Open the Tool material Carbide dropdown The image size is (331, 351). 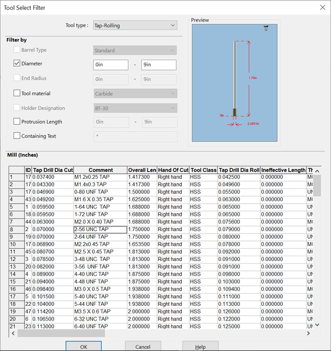136,94
